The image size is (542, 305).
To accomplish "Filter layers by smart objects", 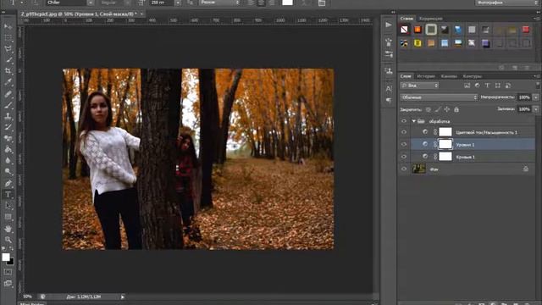I will 508,86.
